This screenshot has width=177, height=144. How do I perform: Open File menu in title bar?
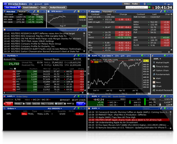[x=31, y=4]
